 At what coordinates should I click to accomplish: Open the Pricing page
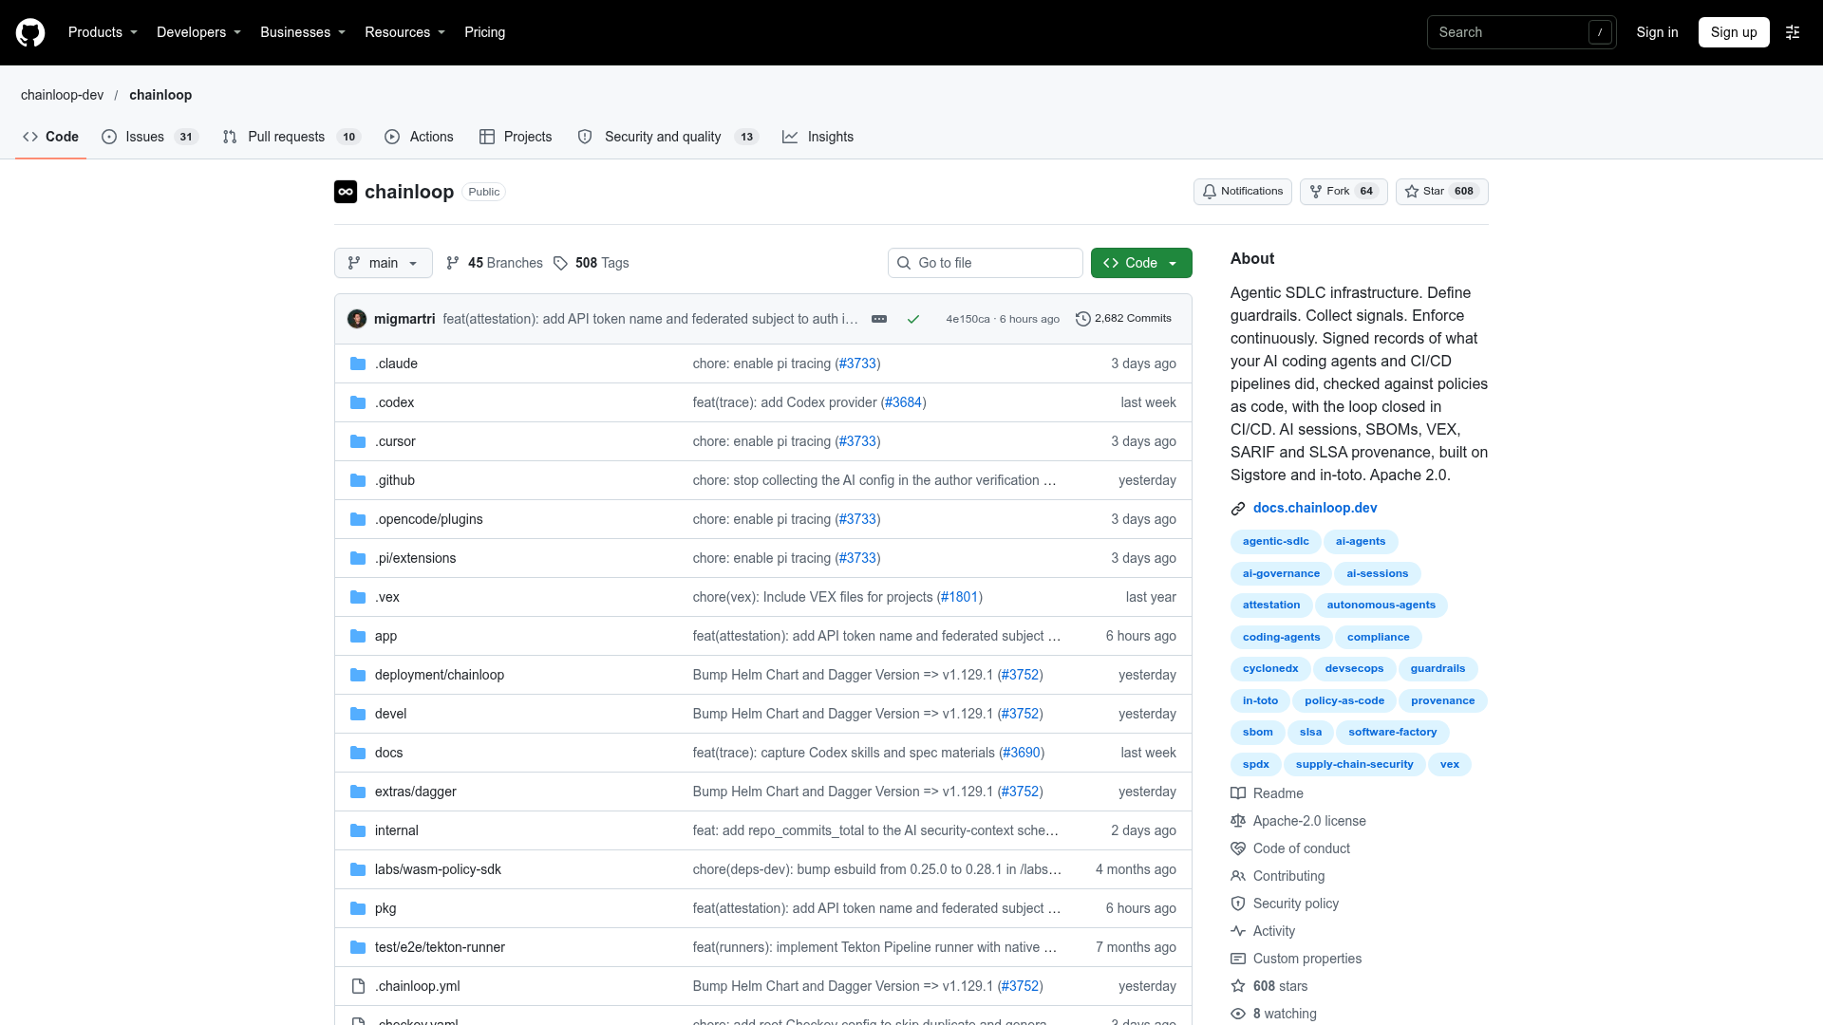tap(484, 32)
